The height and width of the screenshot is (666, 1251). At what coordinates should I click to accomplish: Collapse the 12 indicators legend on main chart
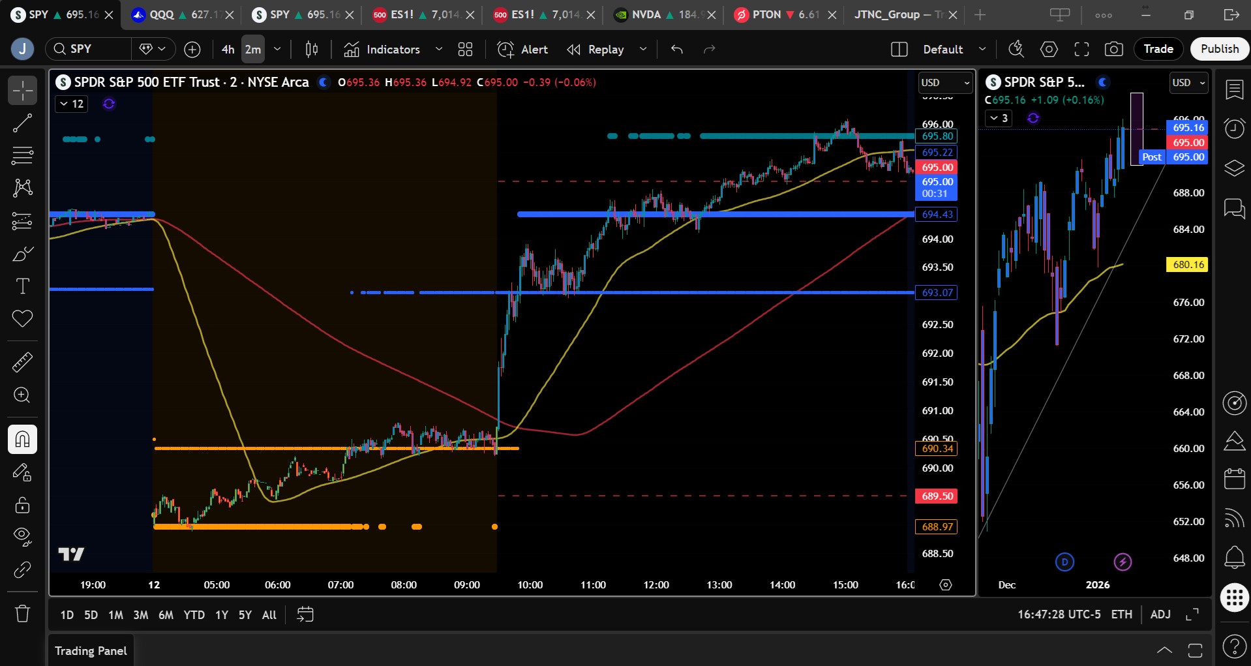(72, 104)
